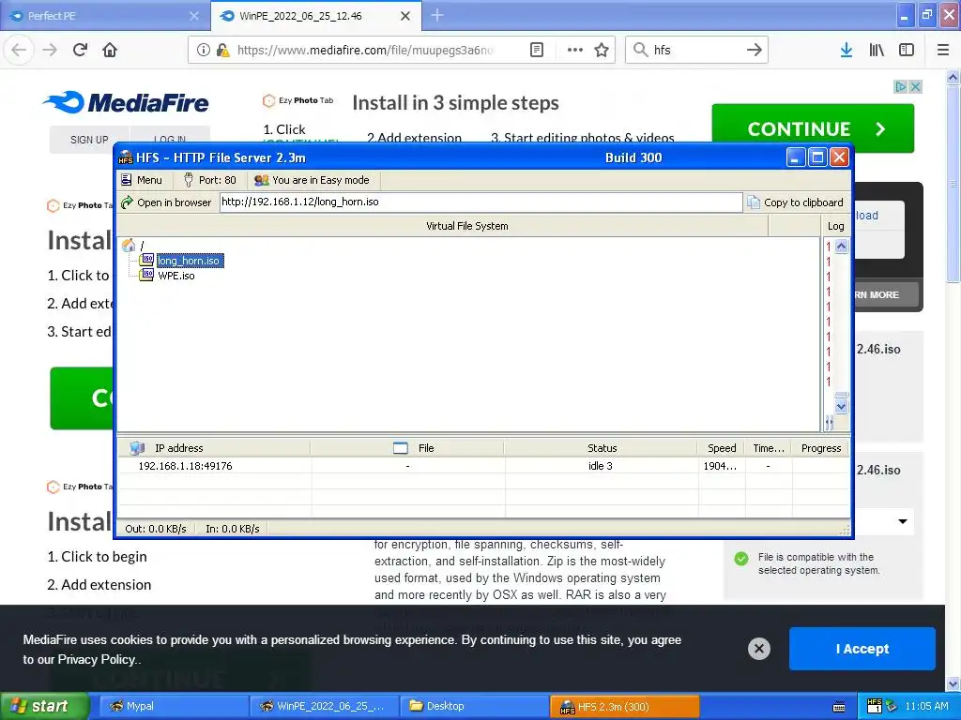Click HFS 2.3m (300) taskbar item
961x720 pixels.
pos(624,706)
